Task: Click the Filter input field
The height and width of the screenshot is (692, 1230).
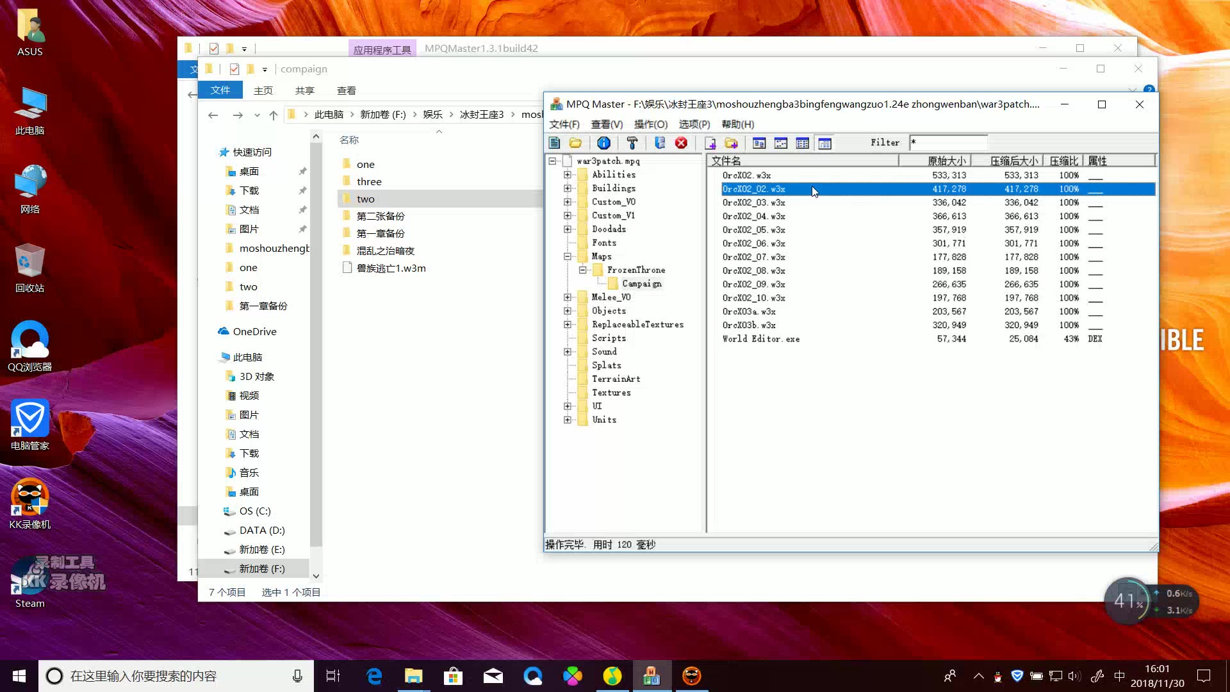Action: pyautogui.click(x=948, y=142)
